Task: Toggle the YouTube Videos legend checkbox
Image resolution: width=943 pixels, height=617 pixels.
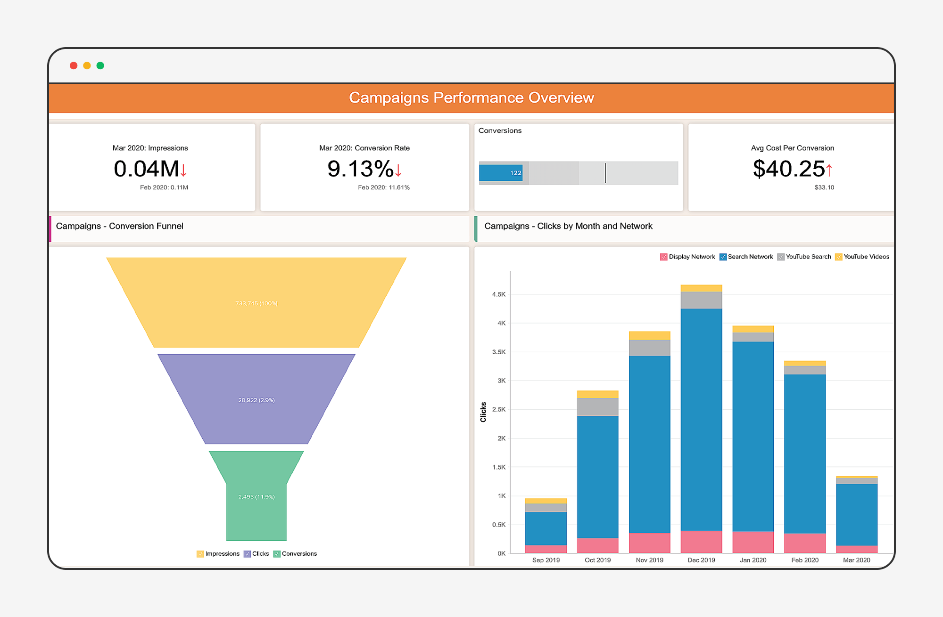Action: (839, 257)
